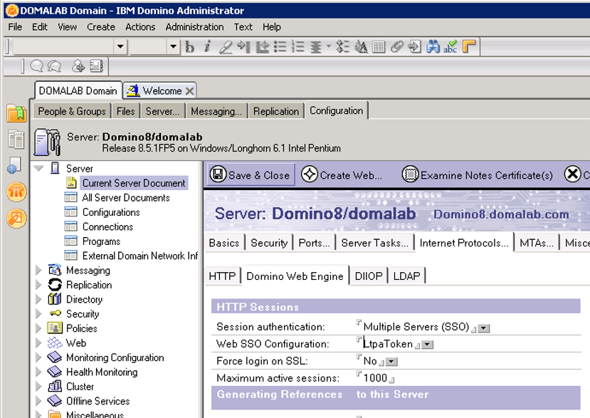590x418 pixels.
Task: Click the globe page sidebar icon
Action: coord(14,166)
